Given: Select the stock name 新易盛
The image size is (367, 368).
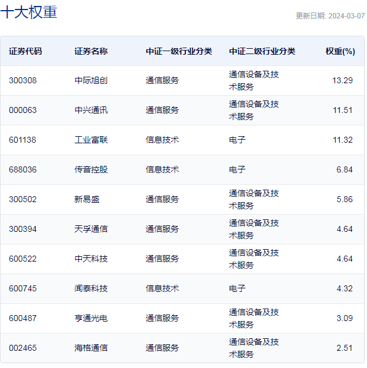Looking at the screenshot, I should (x=87, y=199).
